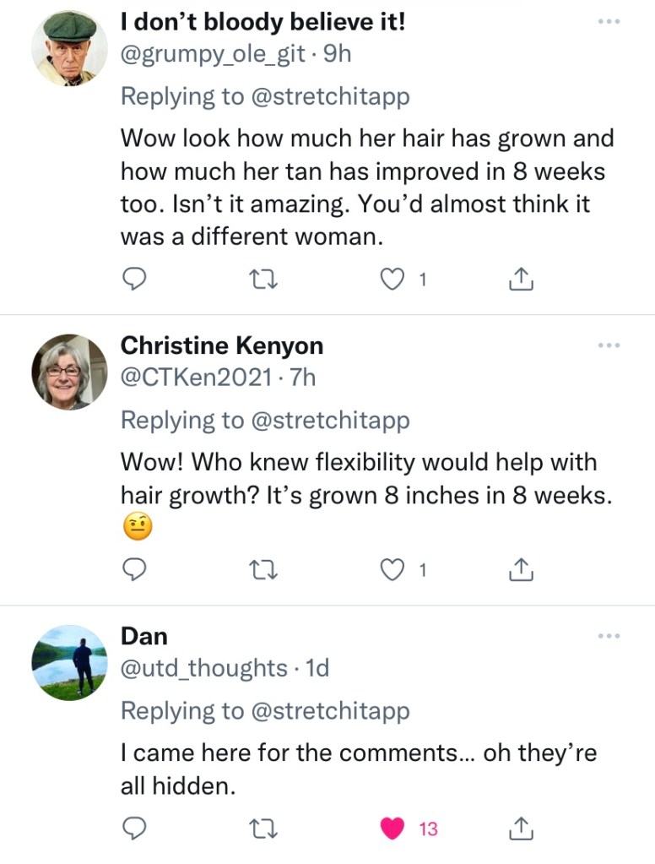Share Dan's tweet via share icon
The width and height of the screenshot is (655, 864).
pyautogui.click(x=521, y=829)
